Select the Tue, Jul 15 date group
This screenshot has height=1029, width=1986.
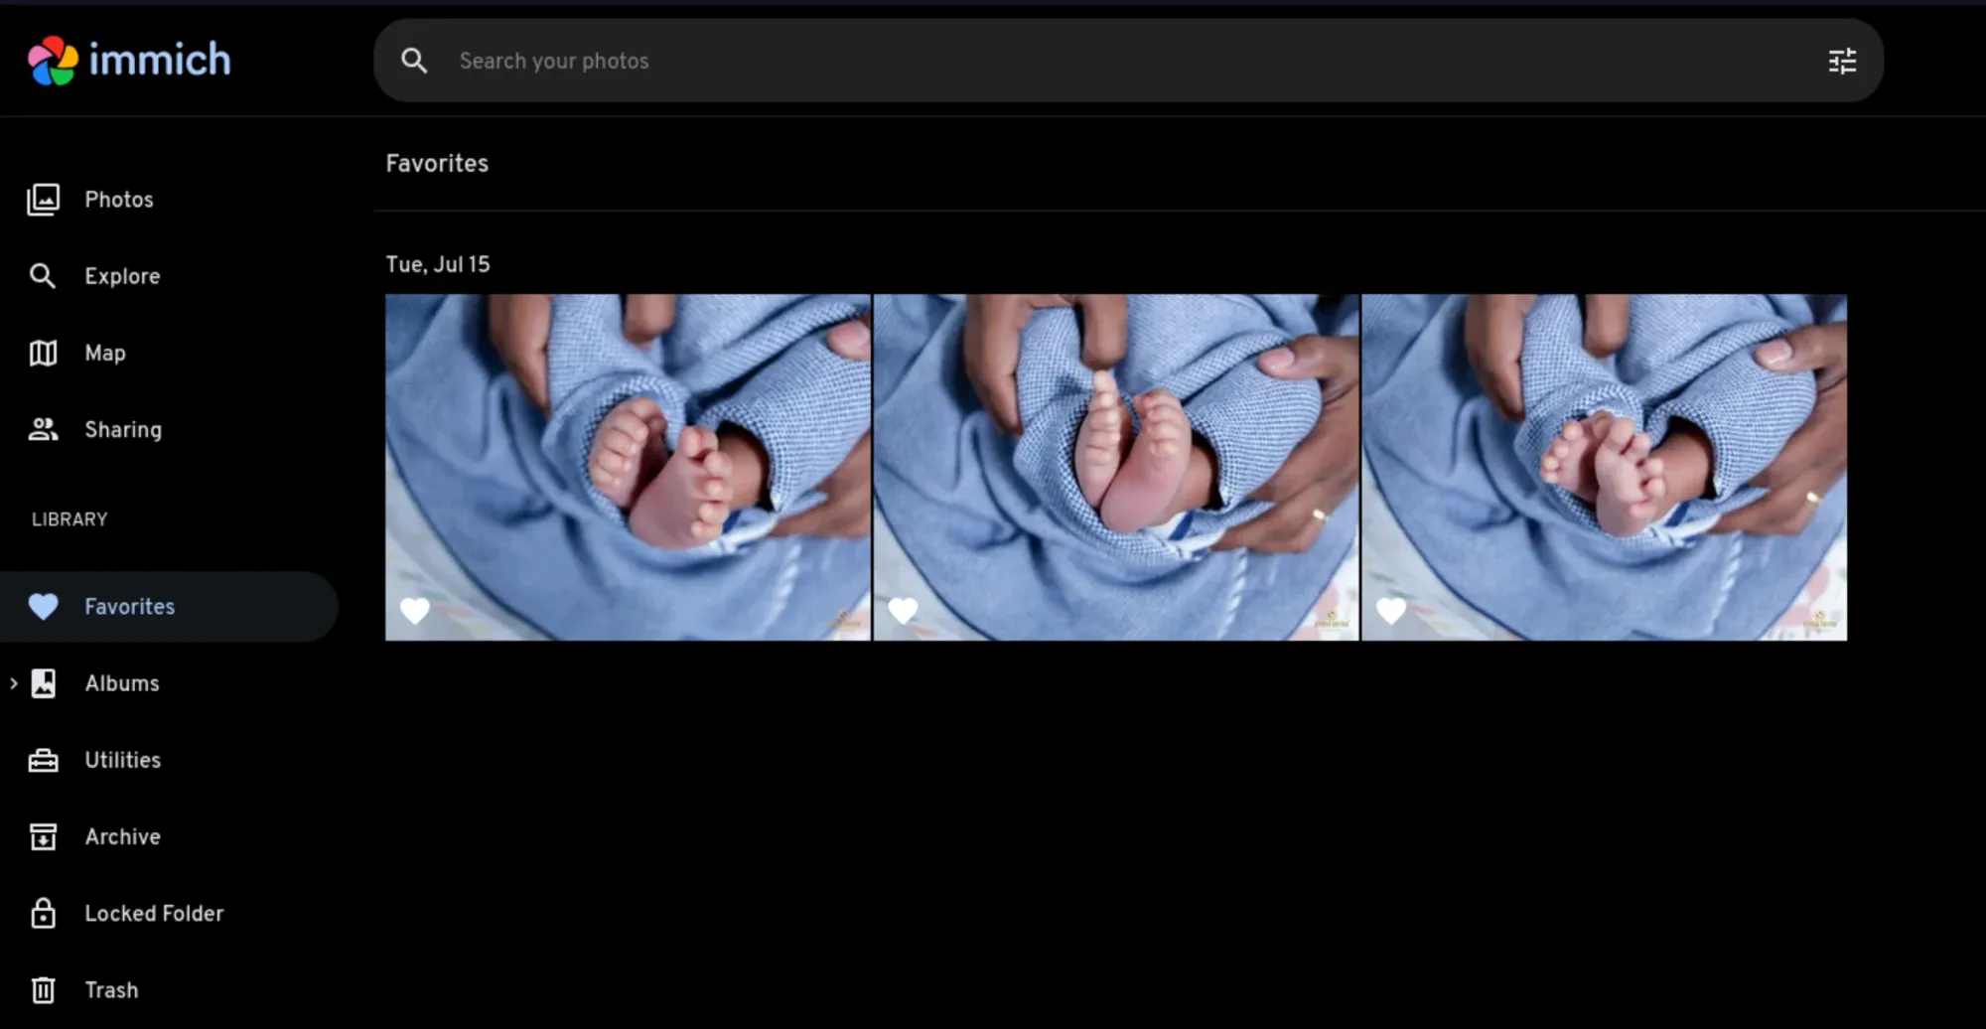pyautogui.click(x=438, y=264)
